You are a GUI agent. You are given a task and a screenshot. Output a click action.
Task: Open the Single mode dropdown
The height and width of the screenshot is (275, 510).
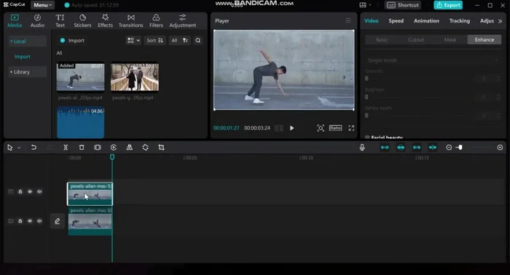pyautogui.click(x=433, y=60)
